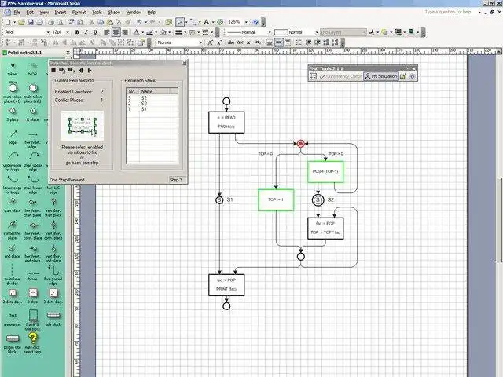
Task: Toggle Italic text formatting
Action: point(86,32)
